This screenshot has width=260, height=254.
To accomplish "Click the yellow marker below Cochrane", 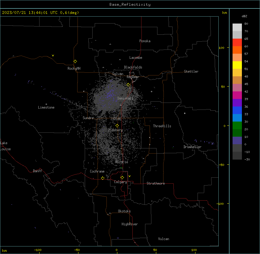I will 103,178.
